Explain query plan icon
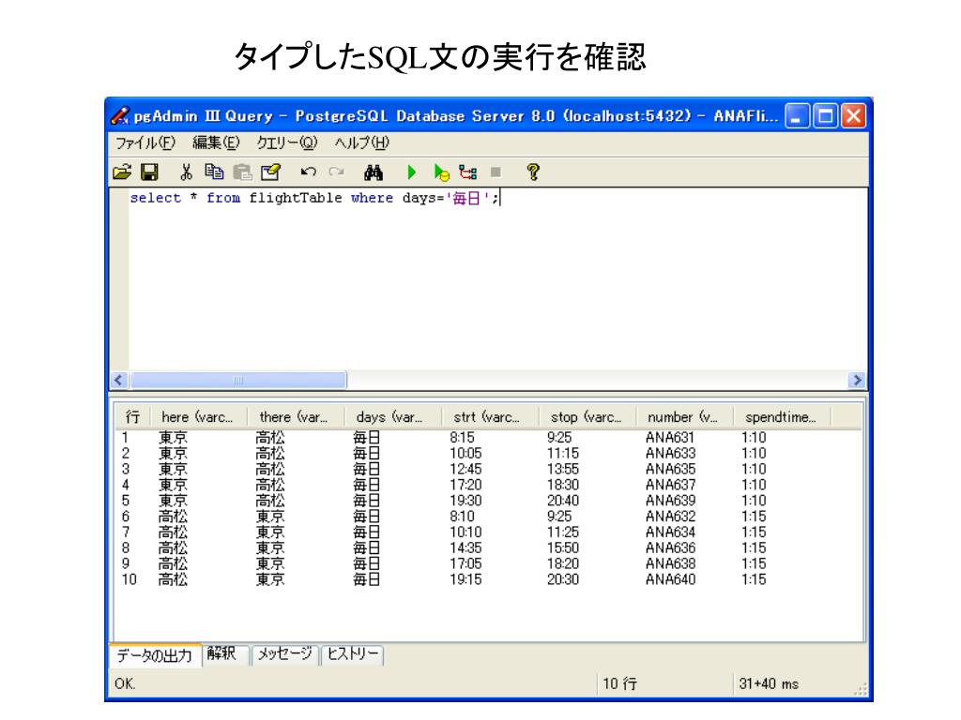Viewport: 961px width, 720px height. (x=468, y=172)
